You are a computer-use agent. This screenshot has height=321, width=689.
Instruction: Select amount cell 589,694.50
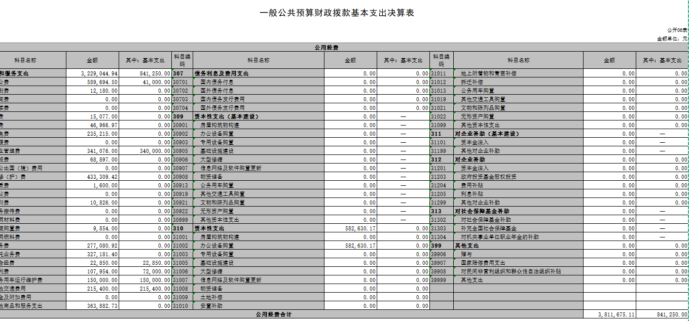92,82
